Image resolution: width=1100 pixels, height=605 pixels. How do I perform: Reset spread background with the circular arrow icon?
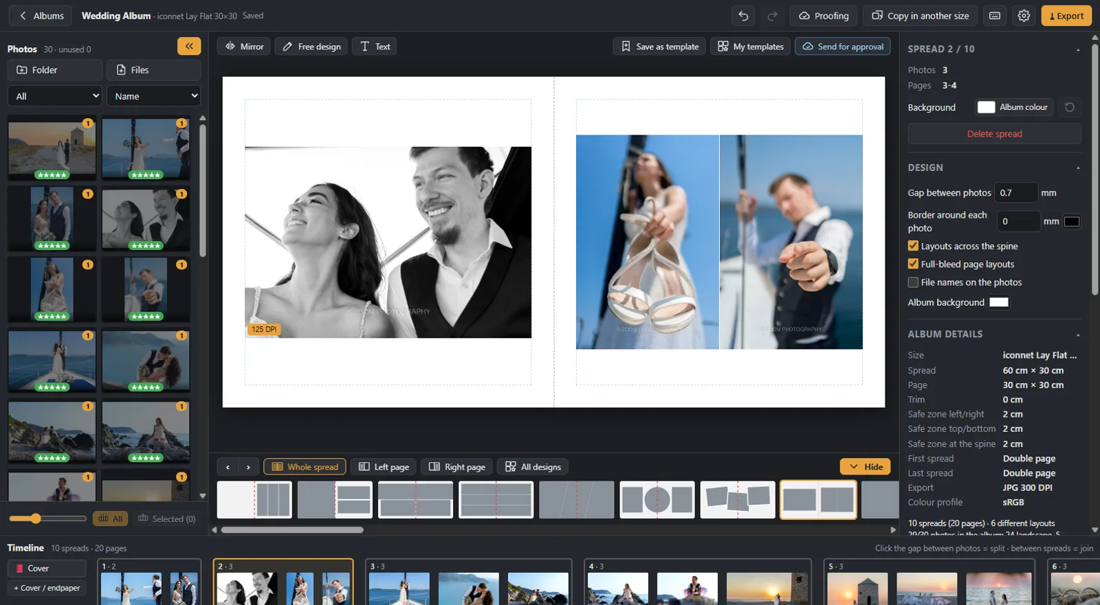(x=1070, y=107)
